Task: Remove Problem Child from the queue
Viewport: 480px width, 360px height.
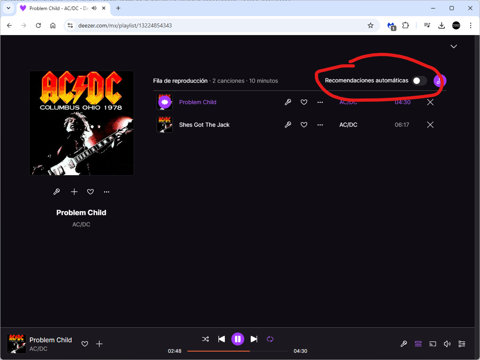Action: point(430,102)
